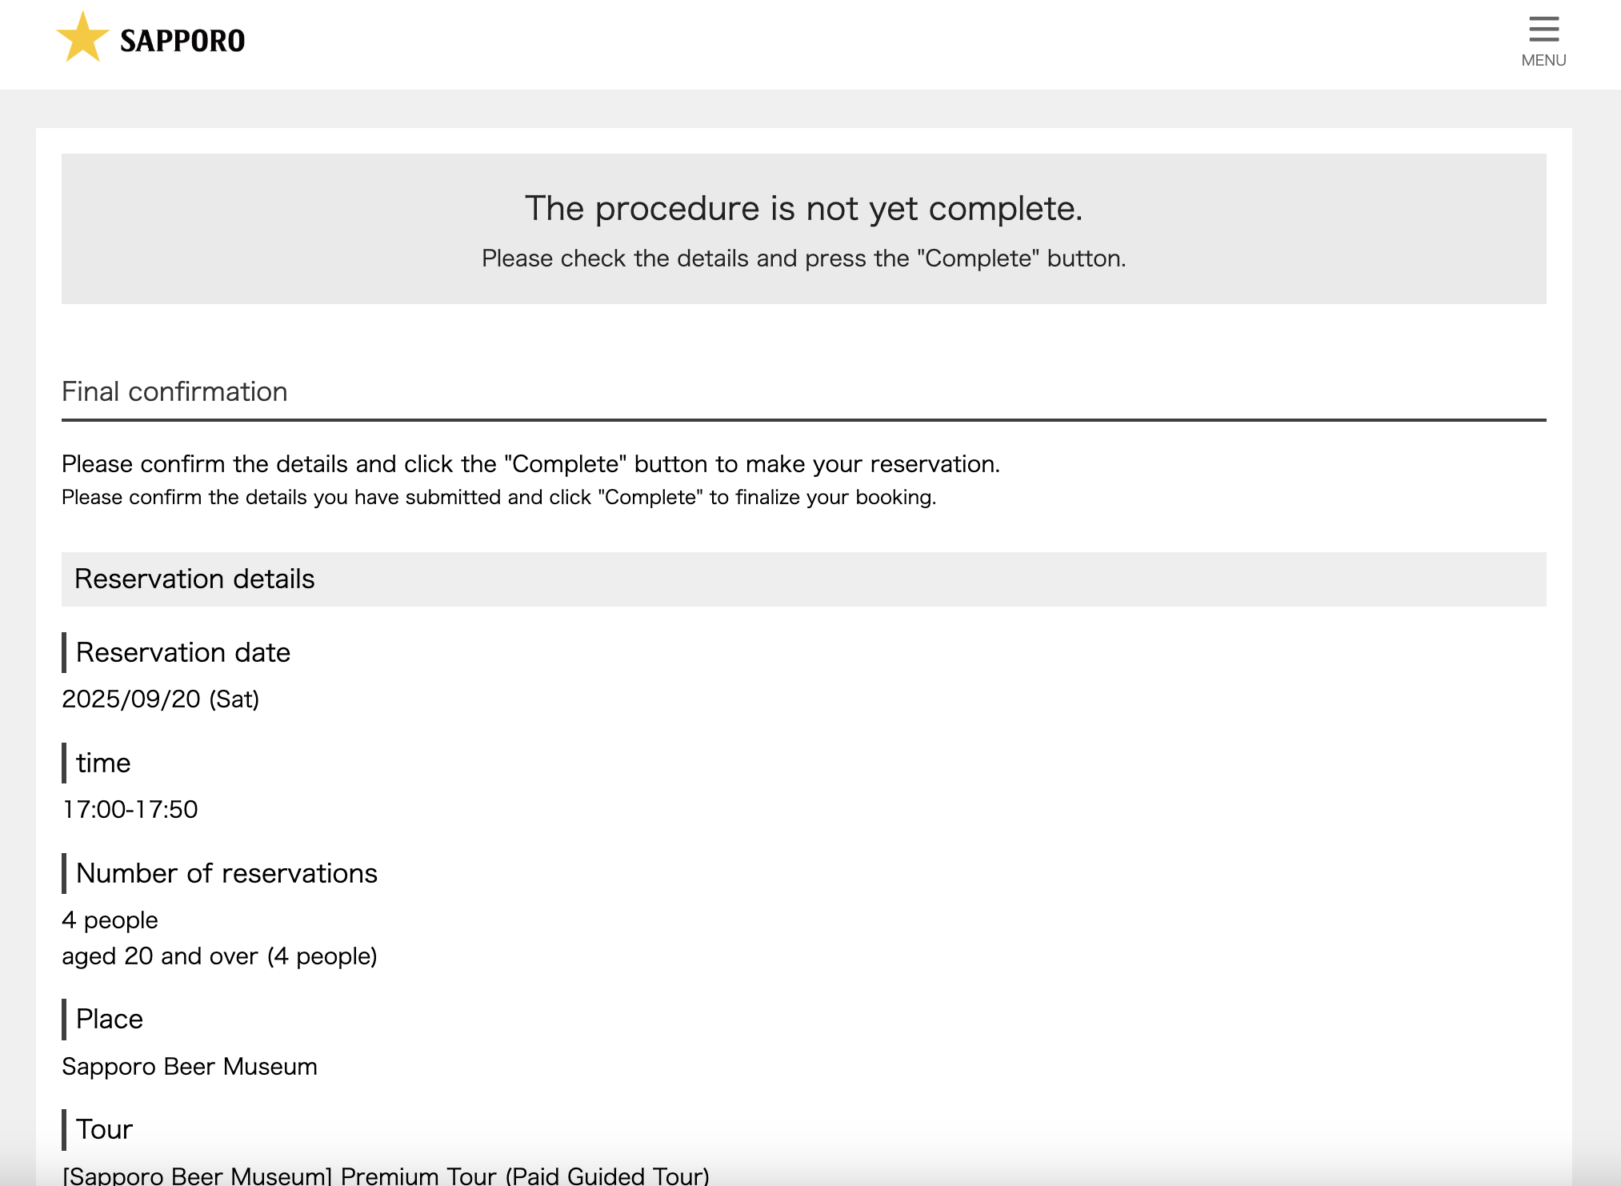
Task: Click the "Please confirm the details and click" line
Action: coord(530,464)
